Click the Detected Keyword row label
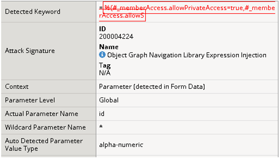Screen dimensions: 279x158 tap(33, 12)
